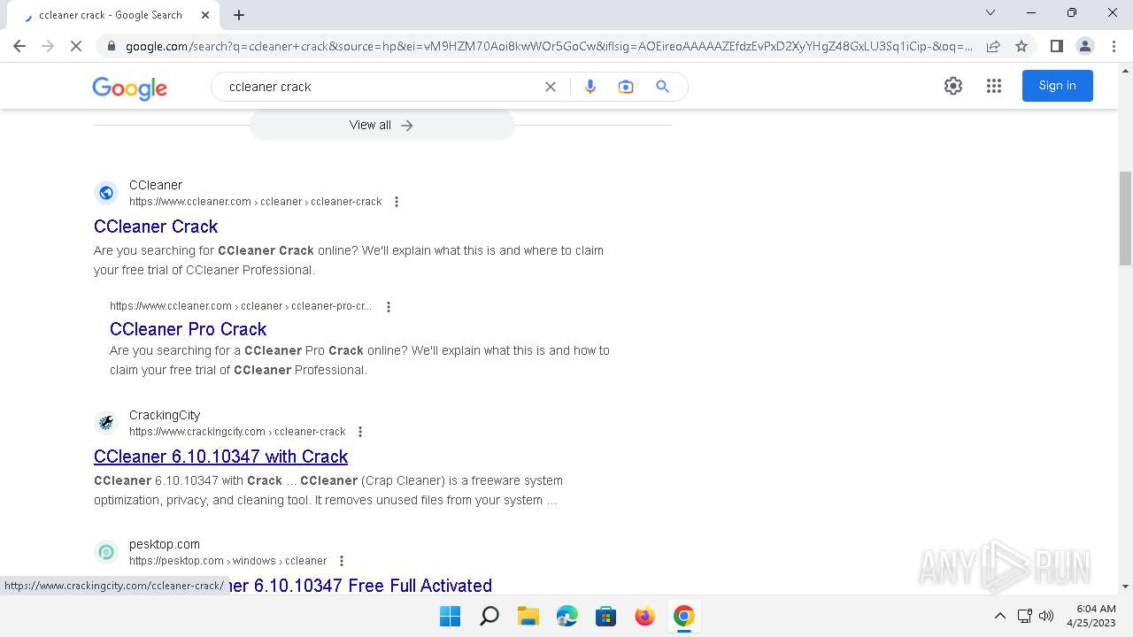
Task: View site information padlock icon
Action: tap(111, 46)
